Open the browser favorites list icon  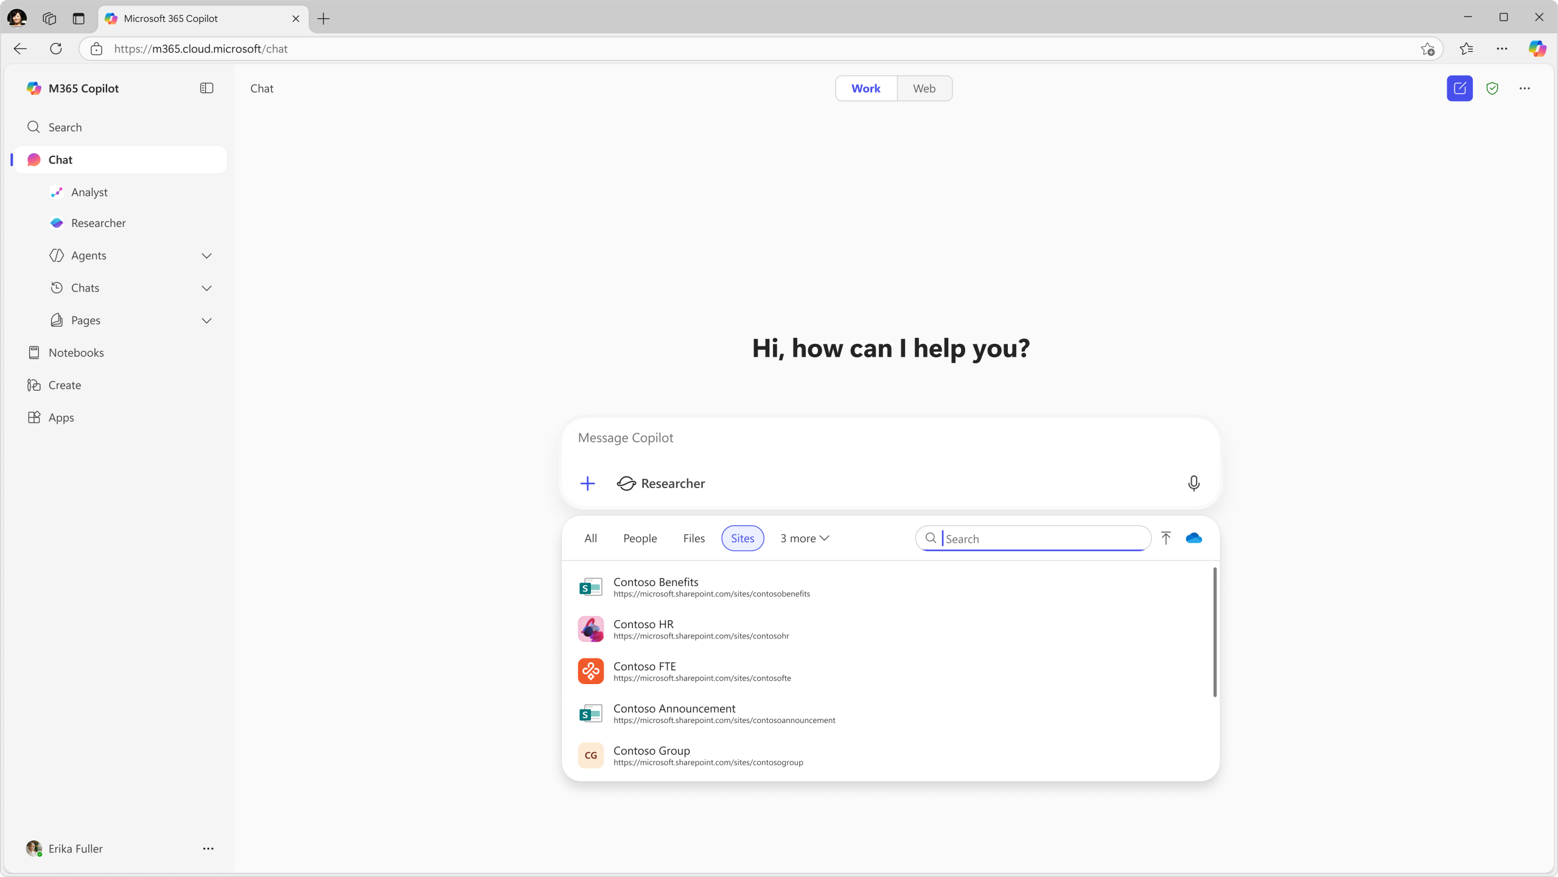click(1466, 49)
